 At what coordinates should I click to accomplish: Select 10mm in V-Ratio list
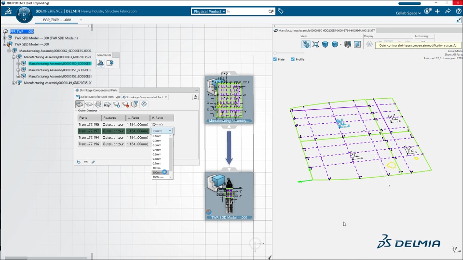point(160,168)
